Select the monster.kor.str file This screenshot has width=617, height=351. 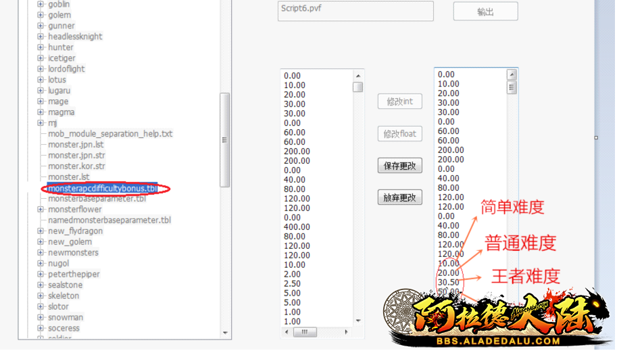point(76,166)
